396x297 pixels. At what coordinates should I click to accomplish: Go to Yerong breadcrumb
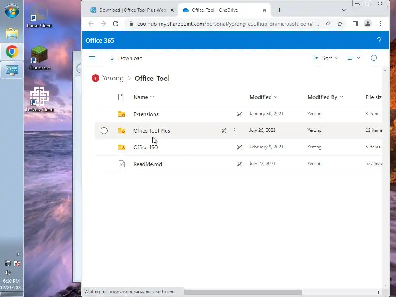pos(113,78)
